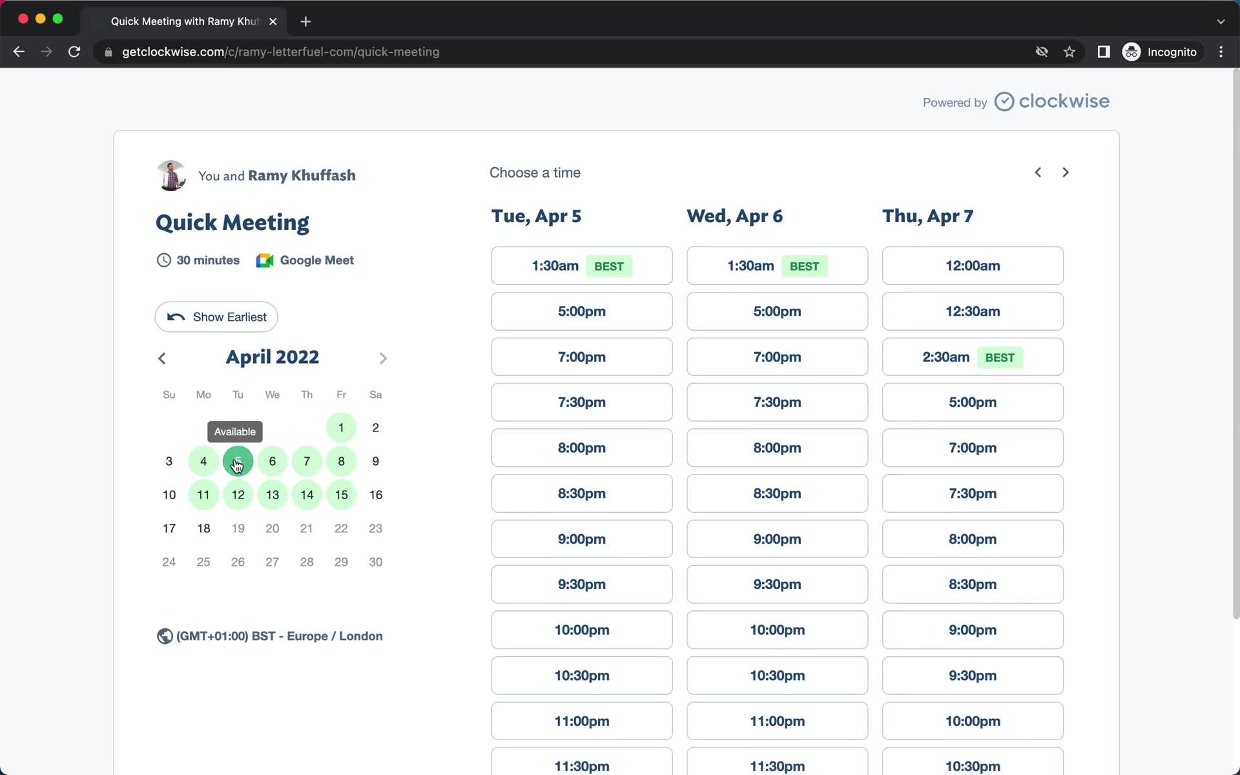Select the 5:00pm slot on Wed Apr 6
Viewport: 1240px width, 775px height.
(x=778, y=311)
